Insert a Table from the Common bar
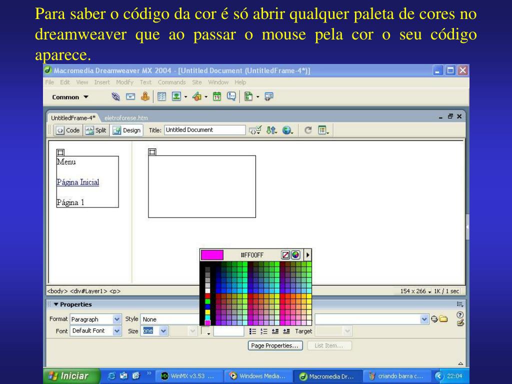 tap(161, 96)
